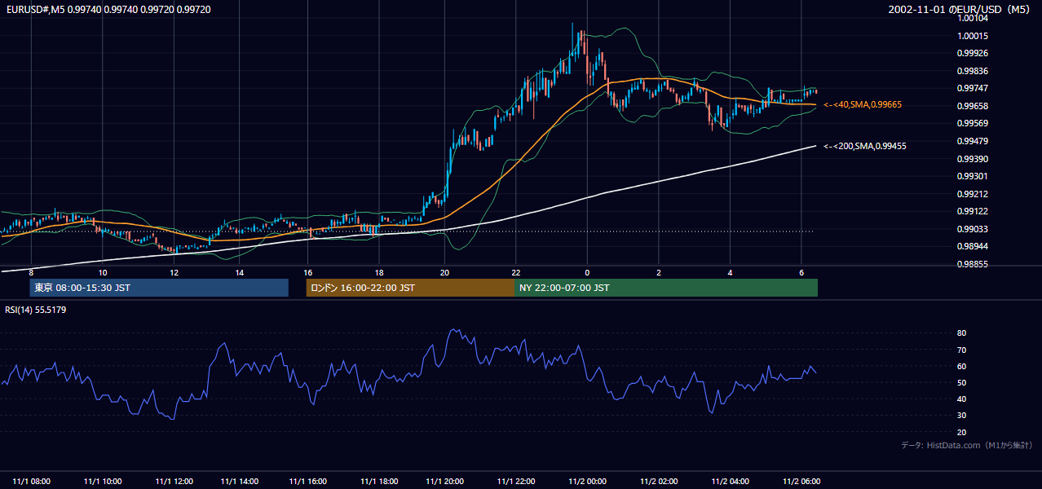Click the hour 0 tick on price chart
This screenshot has height=489, width=1042.
click(587, 272)
